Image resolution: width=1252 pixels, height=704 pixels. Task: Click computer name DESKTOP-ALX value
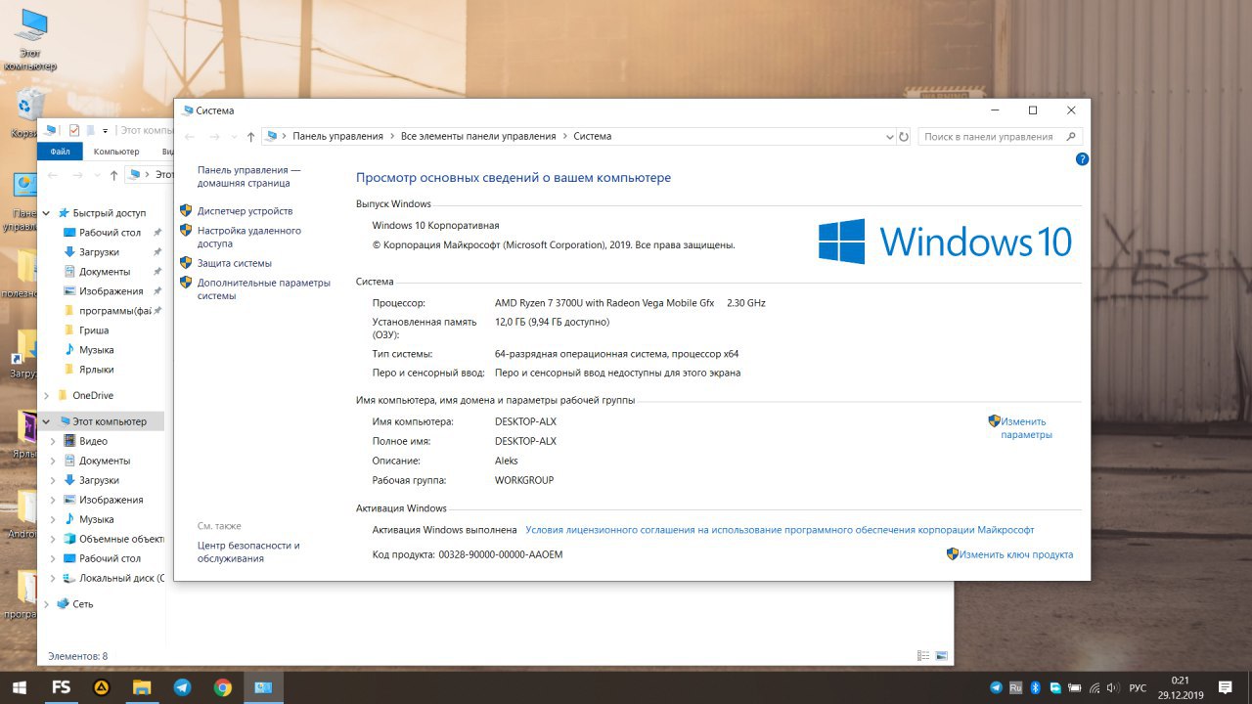click(525, 421)
